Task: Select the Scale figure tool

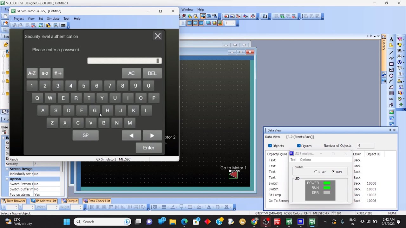Action: 391,99
